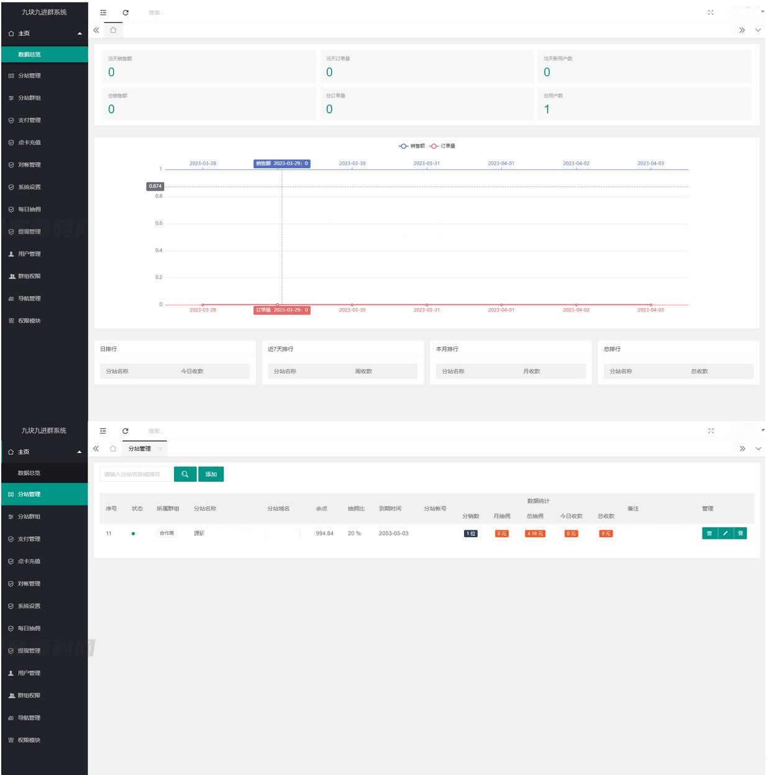Image resolution: width=769 pixels, height=775 pixels.
Task: Click the trash delete icon for site row 11
Action: pos(709,533)
